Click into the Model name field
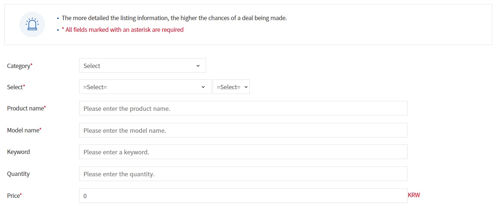The height and width of the screenshot is (207, 497). (x=243, y=131)
